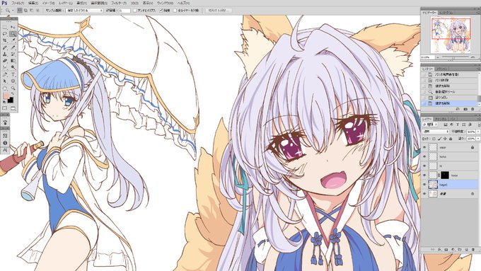Select the Rectangular Marquee tool
This screenshot has width=481, height=271.
tap(5, 28)
